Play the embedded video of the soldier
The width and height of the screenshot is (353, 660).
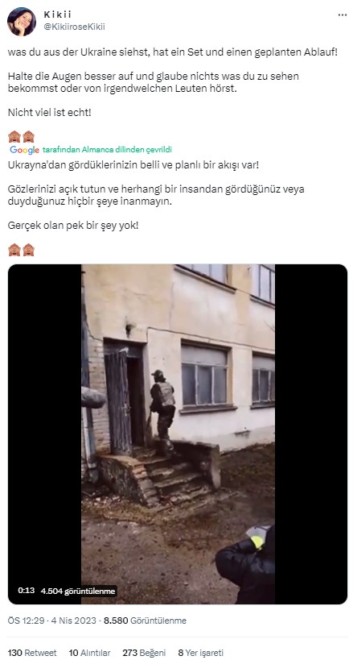(x=178, y=434)
